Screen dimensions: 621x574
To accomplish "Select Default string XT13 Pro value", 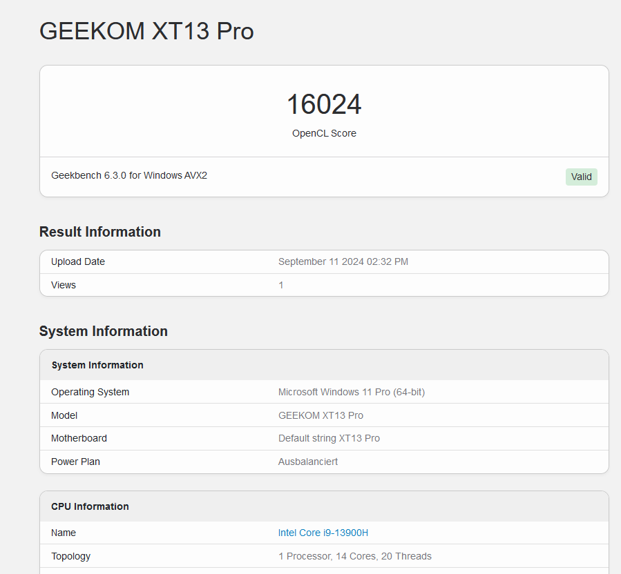I will tap(329, 438).
